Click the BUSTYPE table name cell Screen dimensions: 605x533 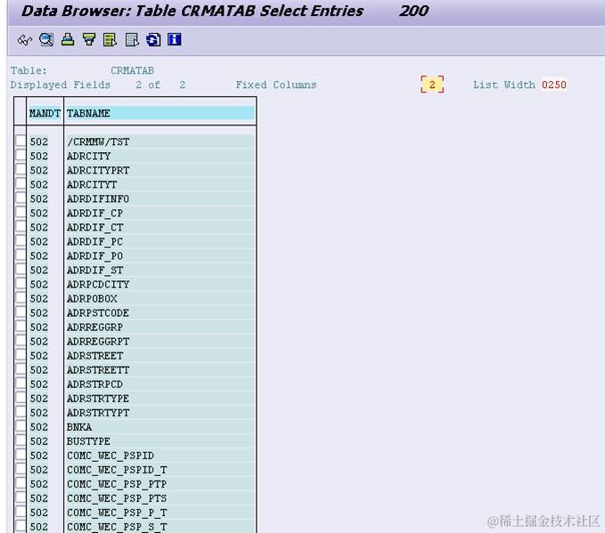click(x=159, y=441)
